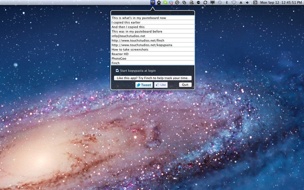Open the date and time clock menu

click(x=281, y=3)
